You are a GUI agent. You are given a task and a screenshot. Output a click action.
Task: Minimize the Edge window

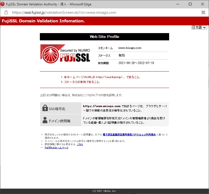pyautogui.click(x=178, y=4)
